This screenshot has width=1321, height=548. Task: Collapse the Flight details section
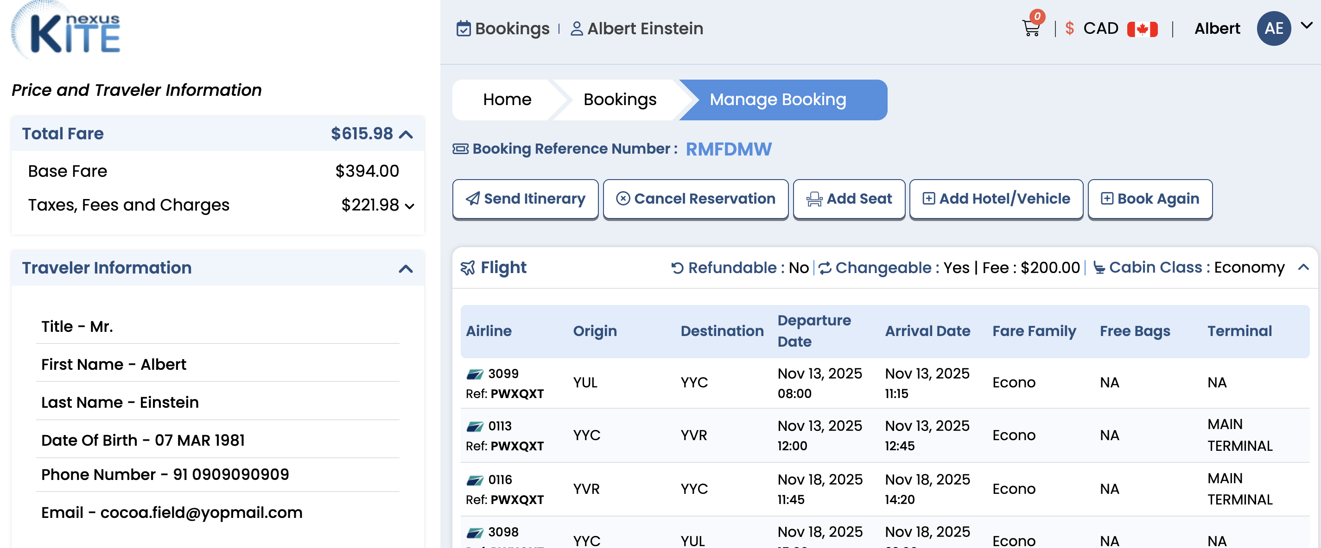point(1303,268)
